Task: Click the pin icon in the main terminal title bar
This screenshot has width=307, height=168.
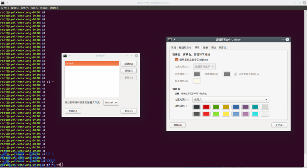Action: click(x=8, y=3)
